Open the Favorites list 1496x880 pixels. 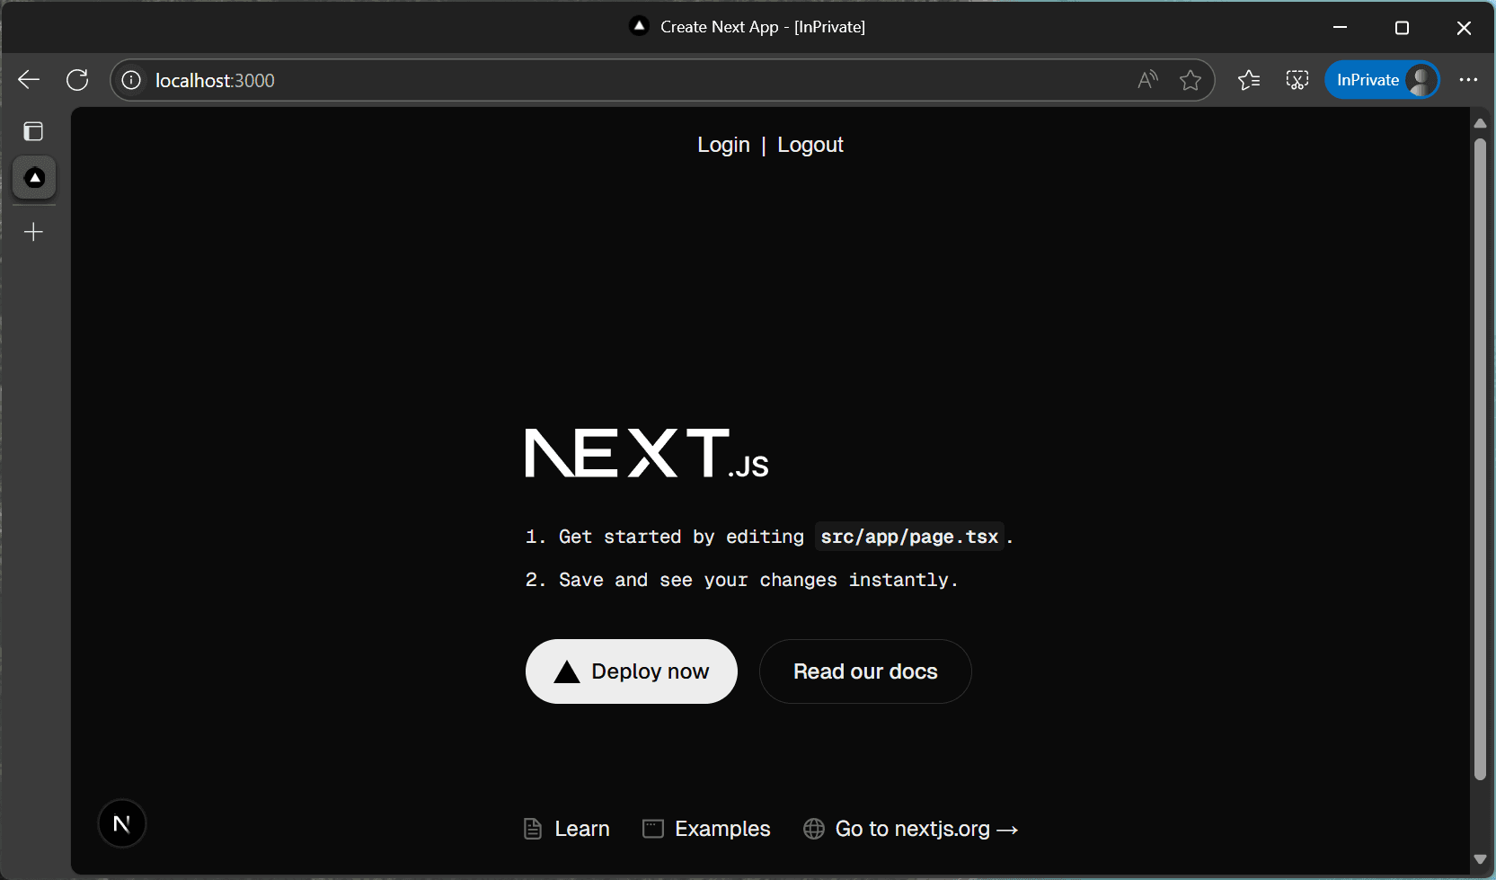[1249, 80]
